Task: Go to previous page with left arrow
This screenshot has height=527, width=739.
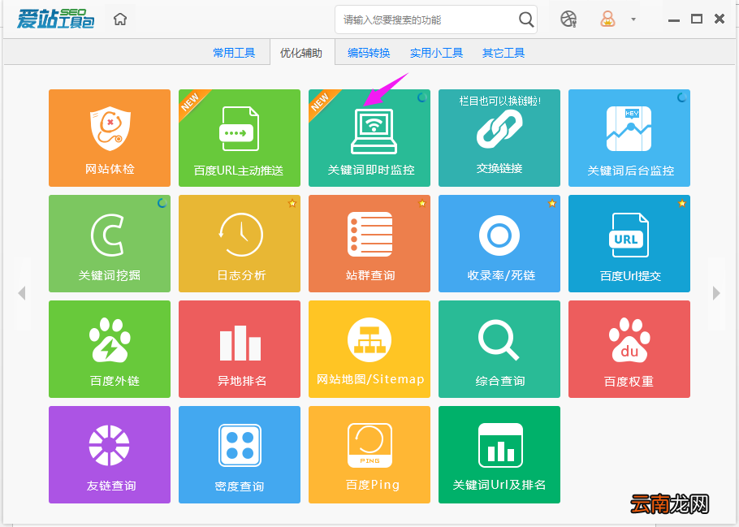Action: click(x=22, y=292)
